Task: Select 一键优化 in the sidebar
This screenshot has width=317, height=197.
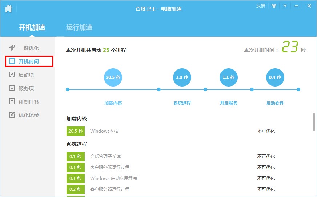Action: (x=29, y=48)
